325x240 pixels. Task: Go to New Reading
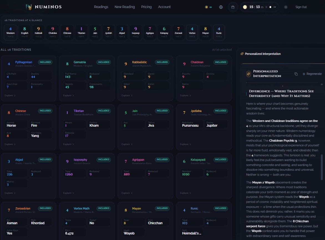[x=125, y=7]
